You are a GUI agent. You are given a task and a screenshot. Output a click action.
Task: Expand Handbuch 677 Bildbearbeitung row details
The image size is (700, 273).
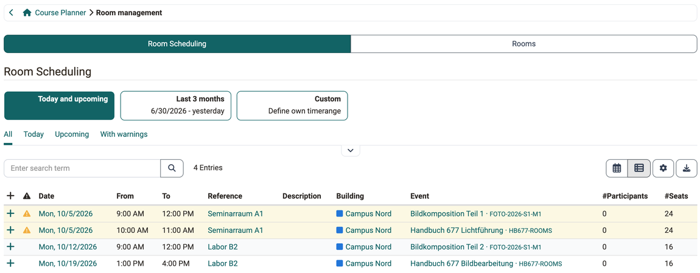click(11, 263)
